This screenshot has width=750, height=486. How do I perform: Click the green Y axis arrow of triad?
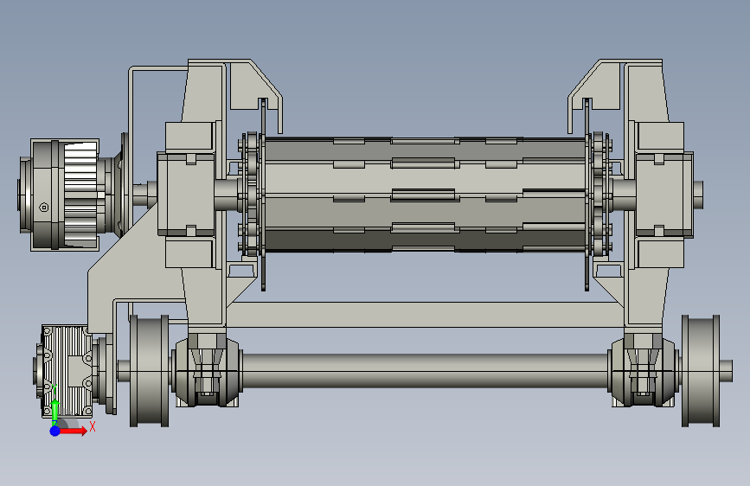click(55, 411)
